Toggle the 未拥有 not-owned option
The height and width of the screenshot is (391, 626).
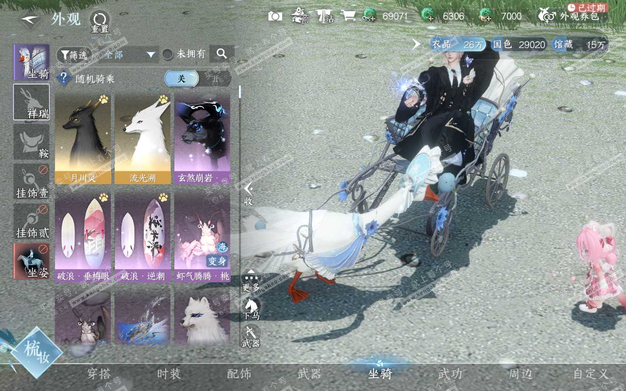pyautogui.click(x=184, y=54)
